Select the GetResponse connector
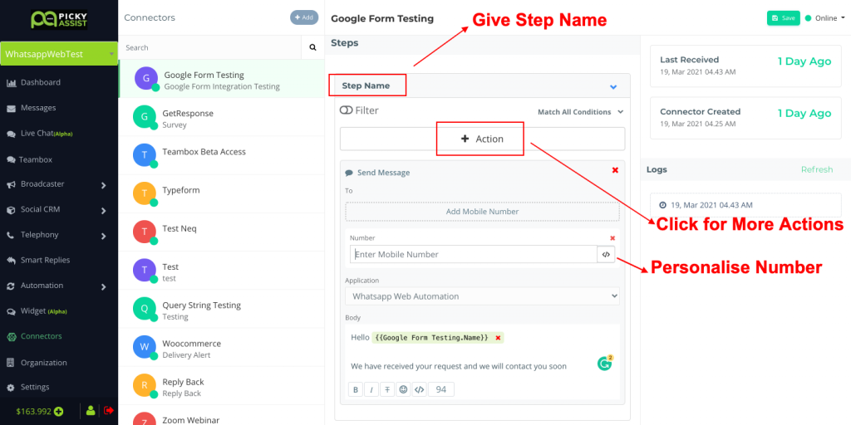 point(221,118)
